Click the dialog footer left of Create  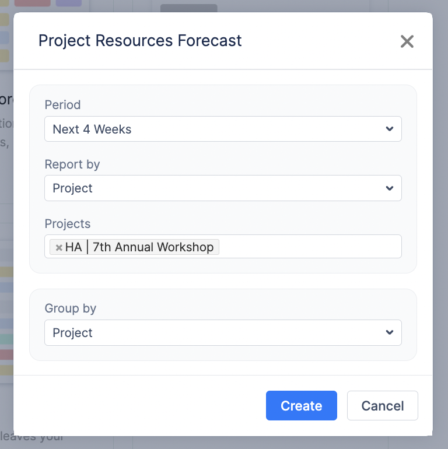pyautogui.click(x=140, y=406)
